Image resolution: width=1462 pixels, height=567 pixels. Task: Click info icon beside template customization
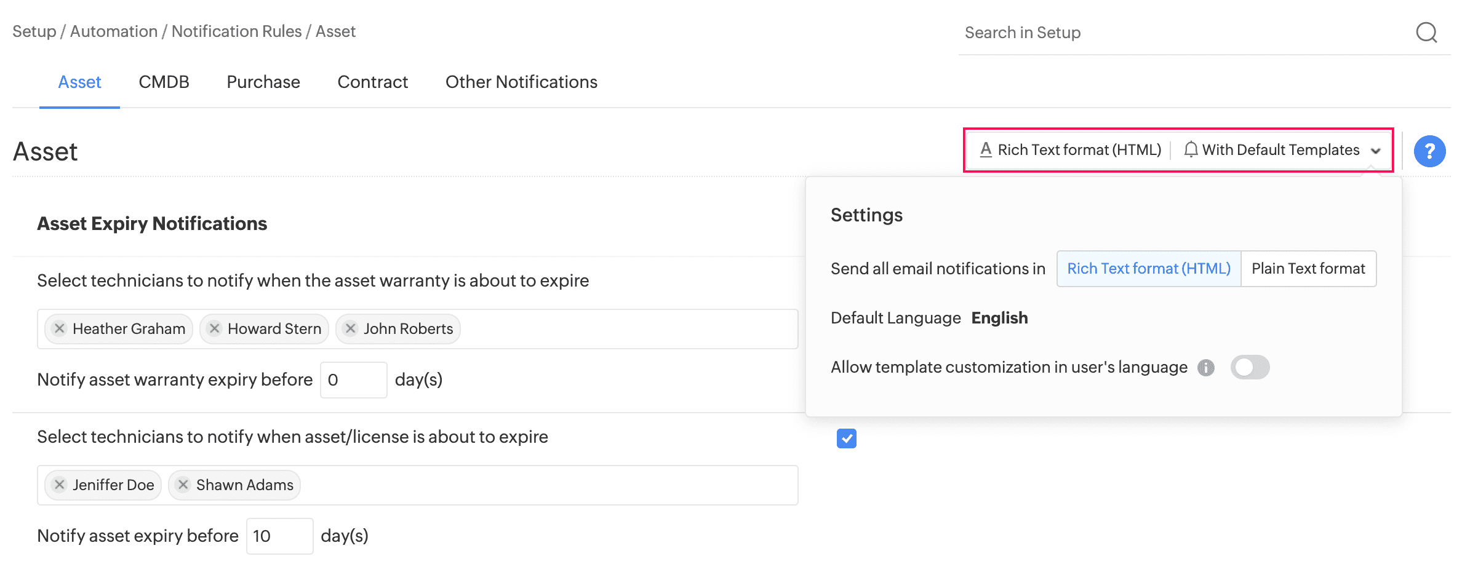pos(1206,368)
